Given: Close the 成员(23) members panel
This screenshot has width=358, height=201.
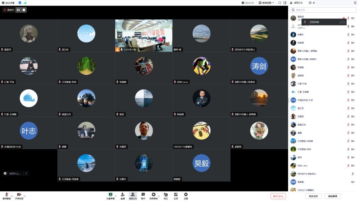Looking at the screenshot, I should pos(314,3).
